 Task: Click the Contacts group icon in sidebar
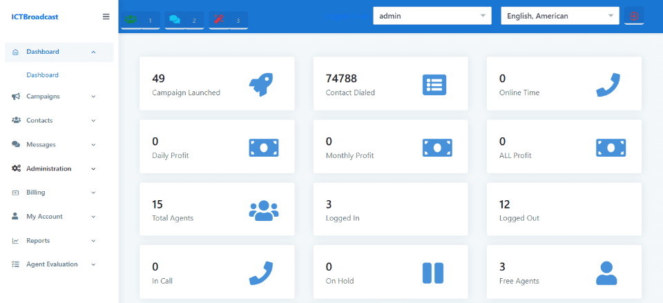point(16,120)
